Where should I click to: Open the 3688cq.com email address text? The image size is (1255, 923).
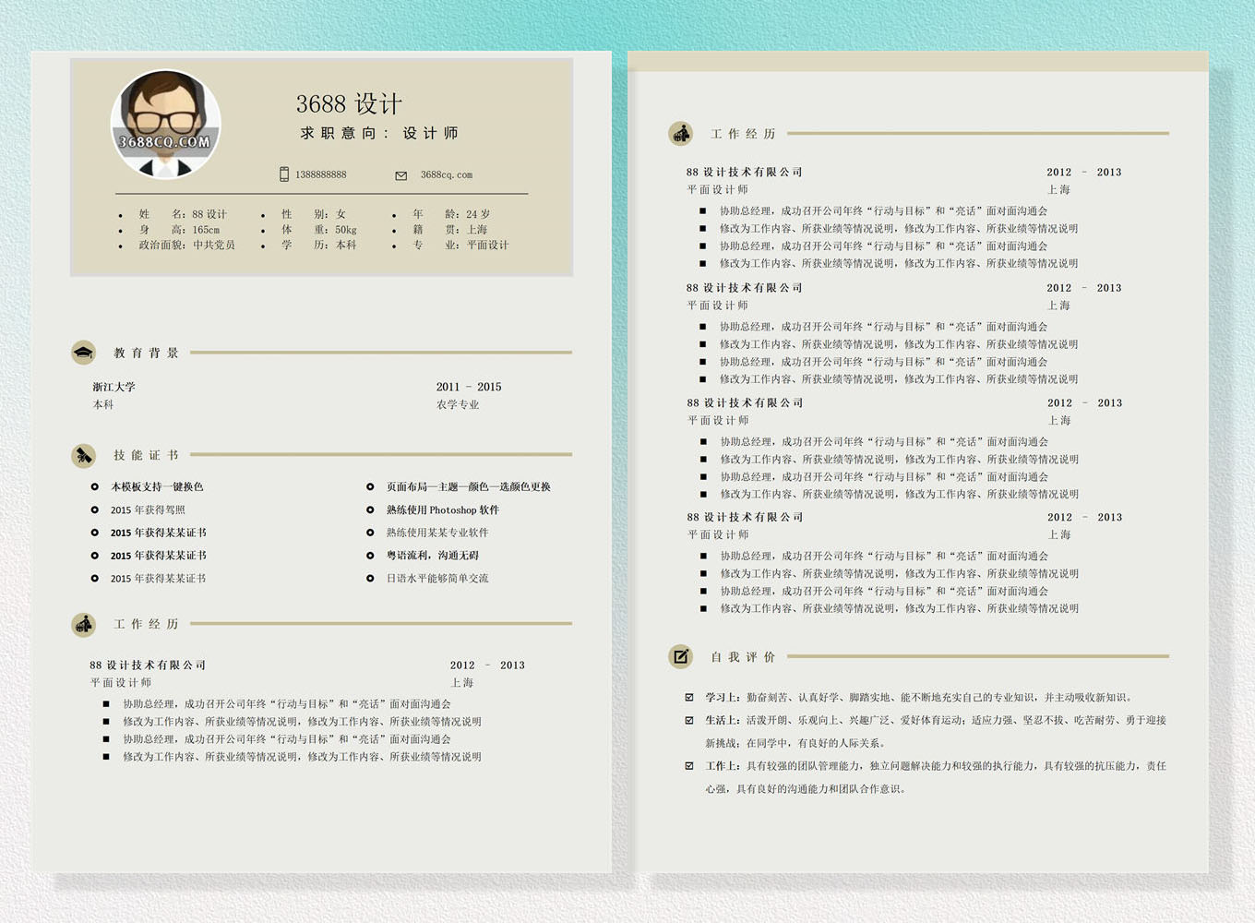click(x=447, y=174)
